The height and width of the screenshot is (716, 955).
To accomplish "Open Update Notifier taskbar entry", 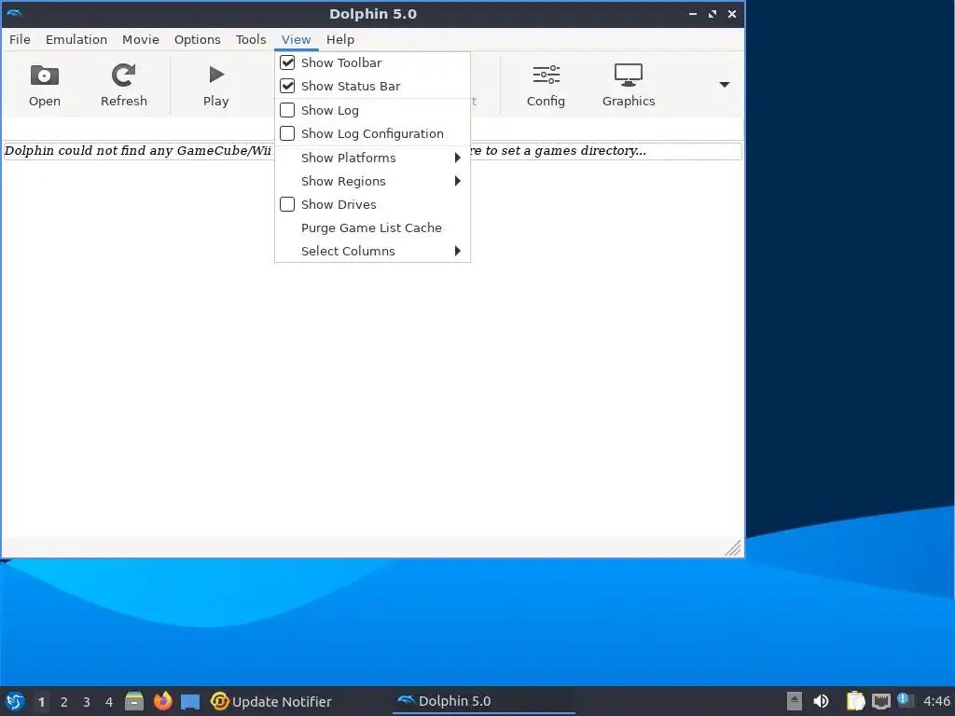I will pyautogui.click(x=271, y=701).
